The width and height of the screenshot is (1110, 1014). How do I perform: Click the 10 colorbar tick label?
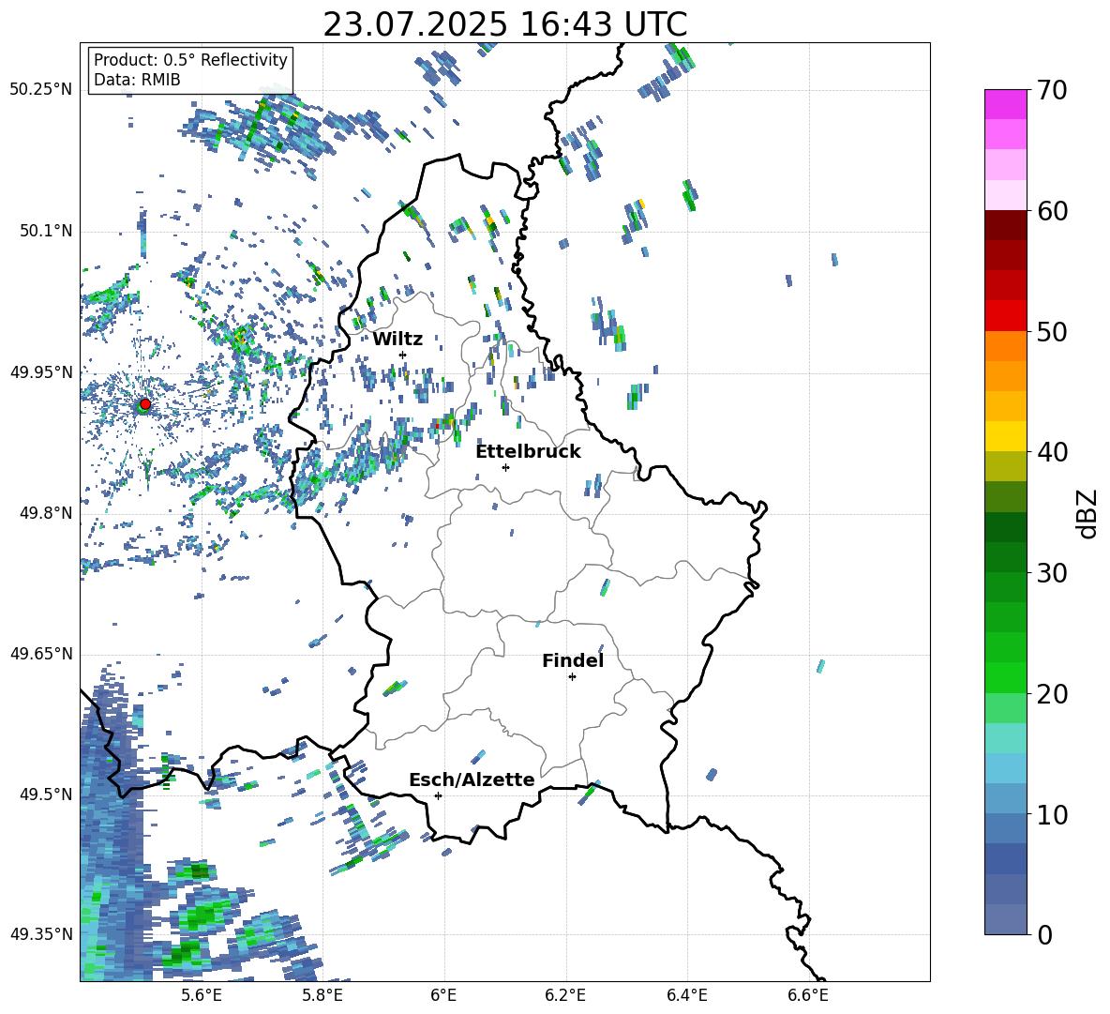pos(1052,814)
